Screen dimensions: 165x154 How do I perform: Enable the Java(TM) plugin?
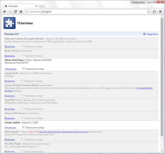point(10,109)
